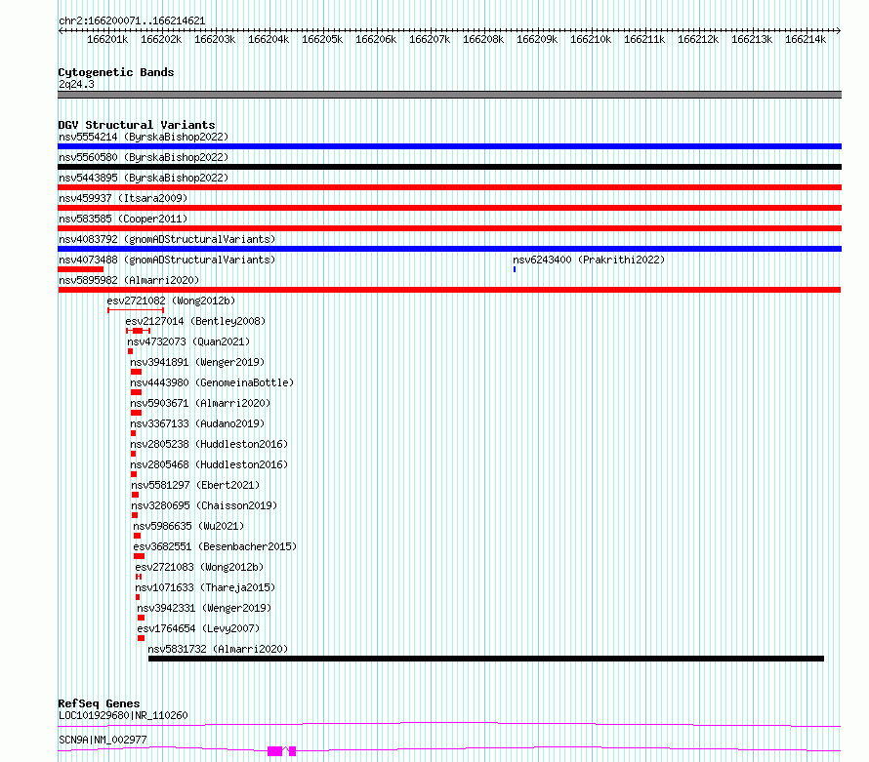Open the nsv583585 (Cooper2011) variant label

123,219
